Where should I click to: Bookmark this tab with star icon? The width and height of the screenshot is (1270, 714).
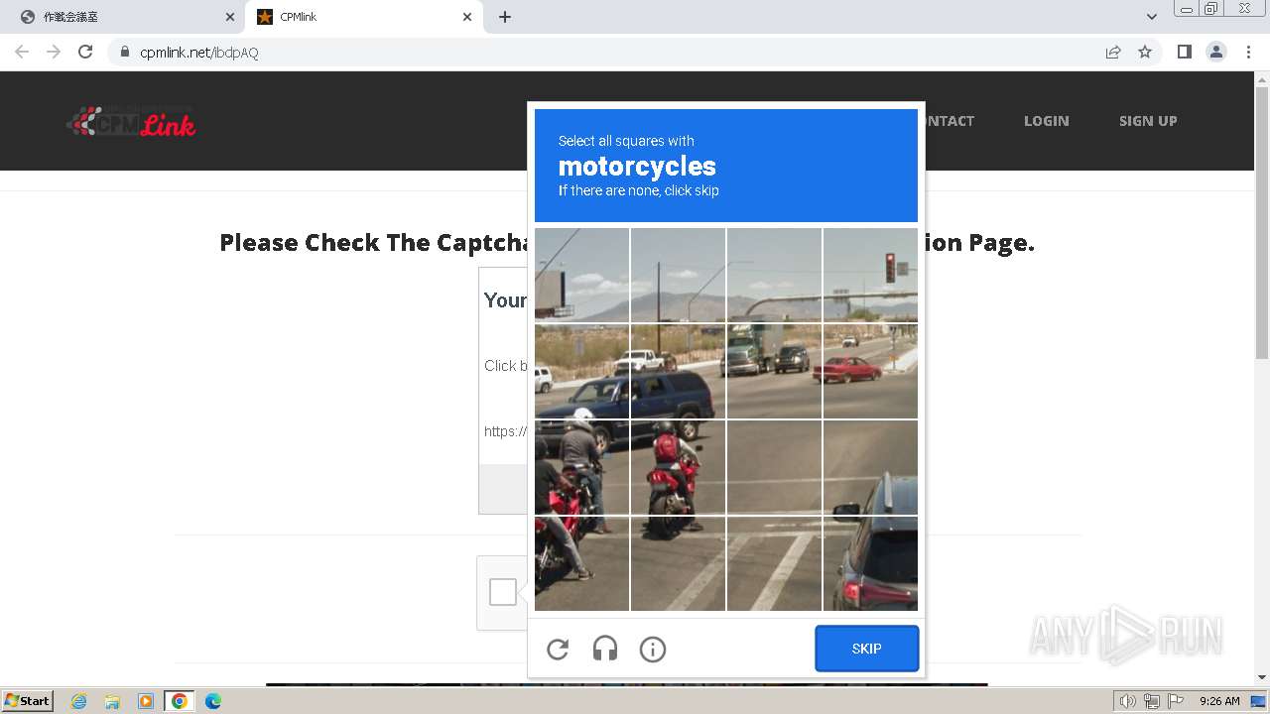[1145, 52]
